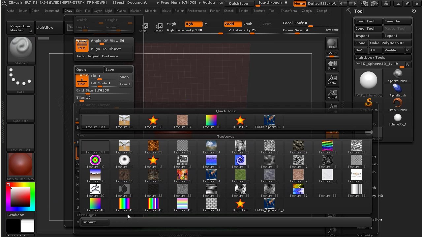Screen dimensions: 422x237
Task: Click Make PolyMesh3D button
Action: pos(390,43)
